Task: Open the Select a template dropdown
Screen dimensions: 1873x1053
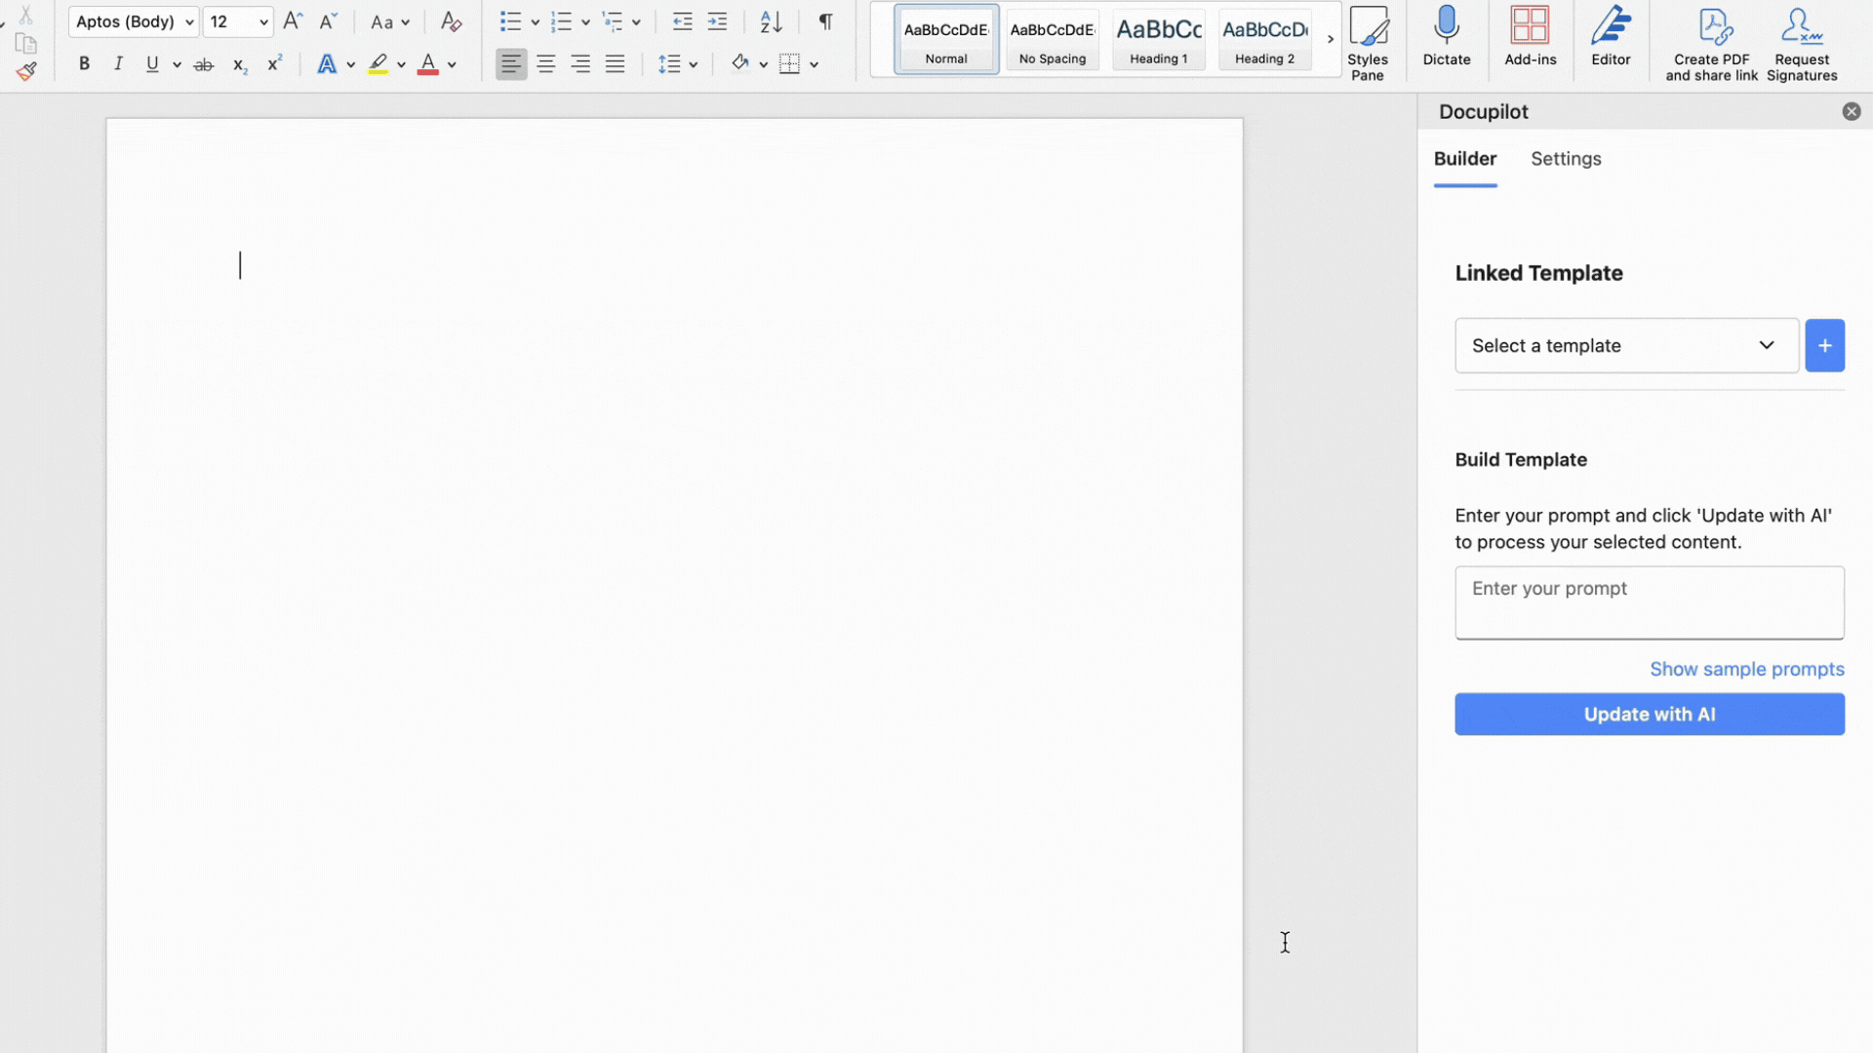Action: [x=1626, y=345]
